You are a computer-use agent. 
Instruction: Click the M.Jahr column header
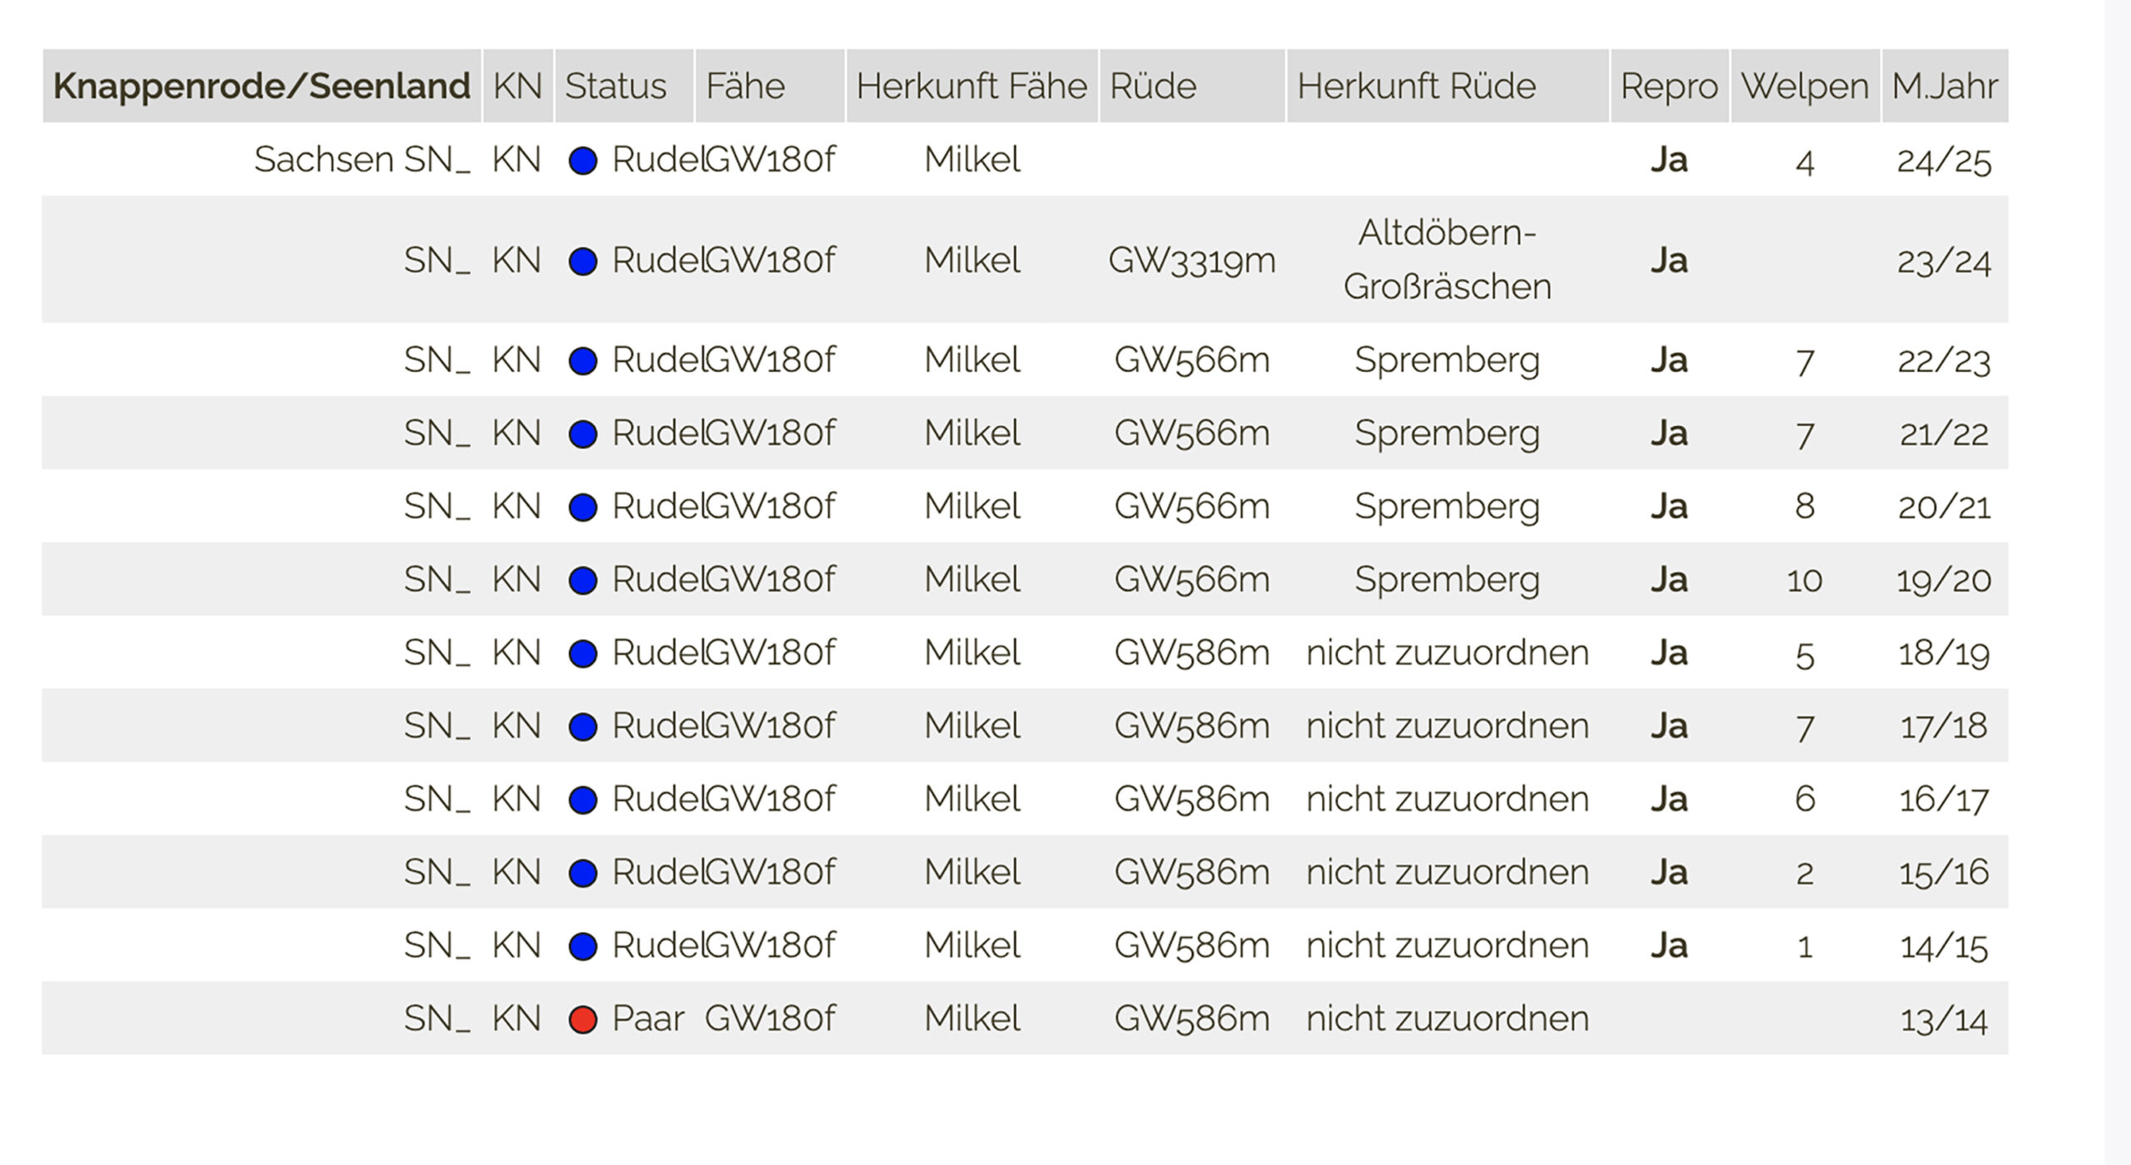(1945, 86)
